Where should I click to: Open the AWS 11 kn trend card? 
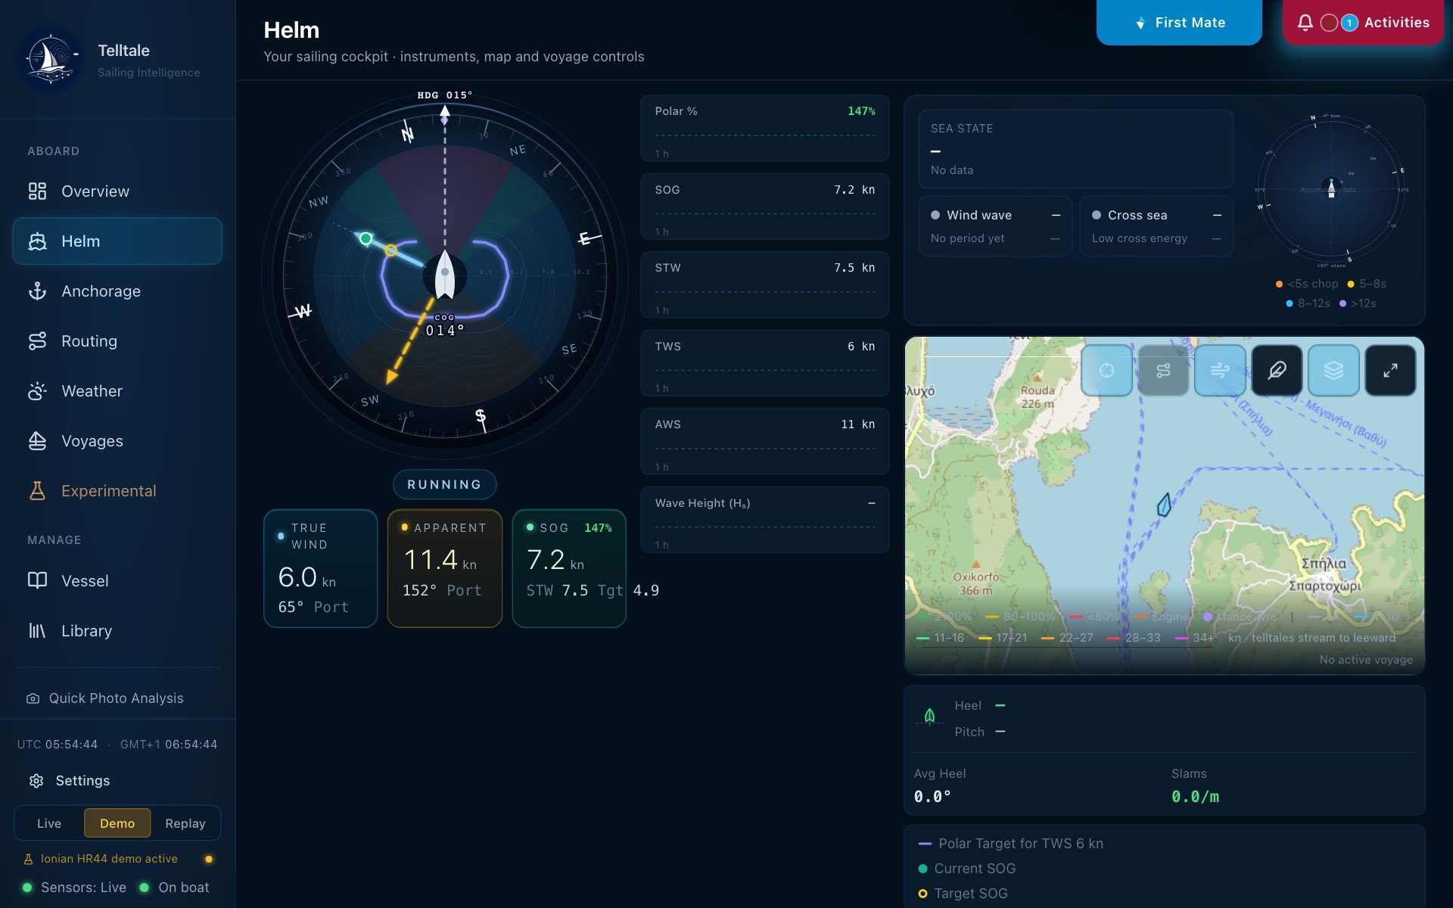764,441
